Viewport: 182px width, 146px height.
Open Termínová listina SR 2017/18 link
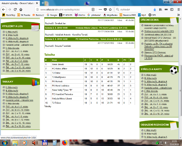click(x=158, y=34)
